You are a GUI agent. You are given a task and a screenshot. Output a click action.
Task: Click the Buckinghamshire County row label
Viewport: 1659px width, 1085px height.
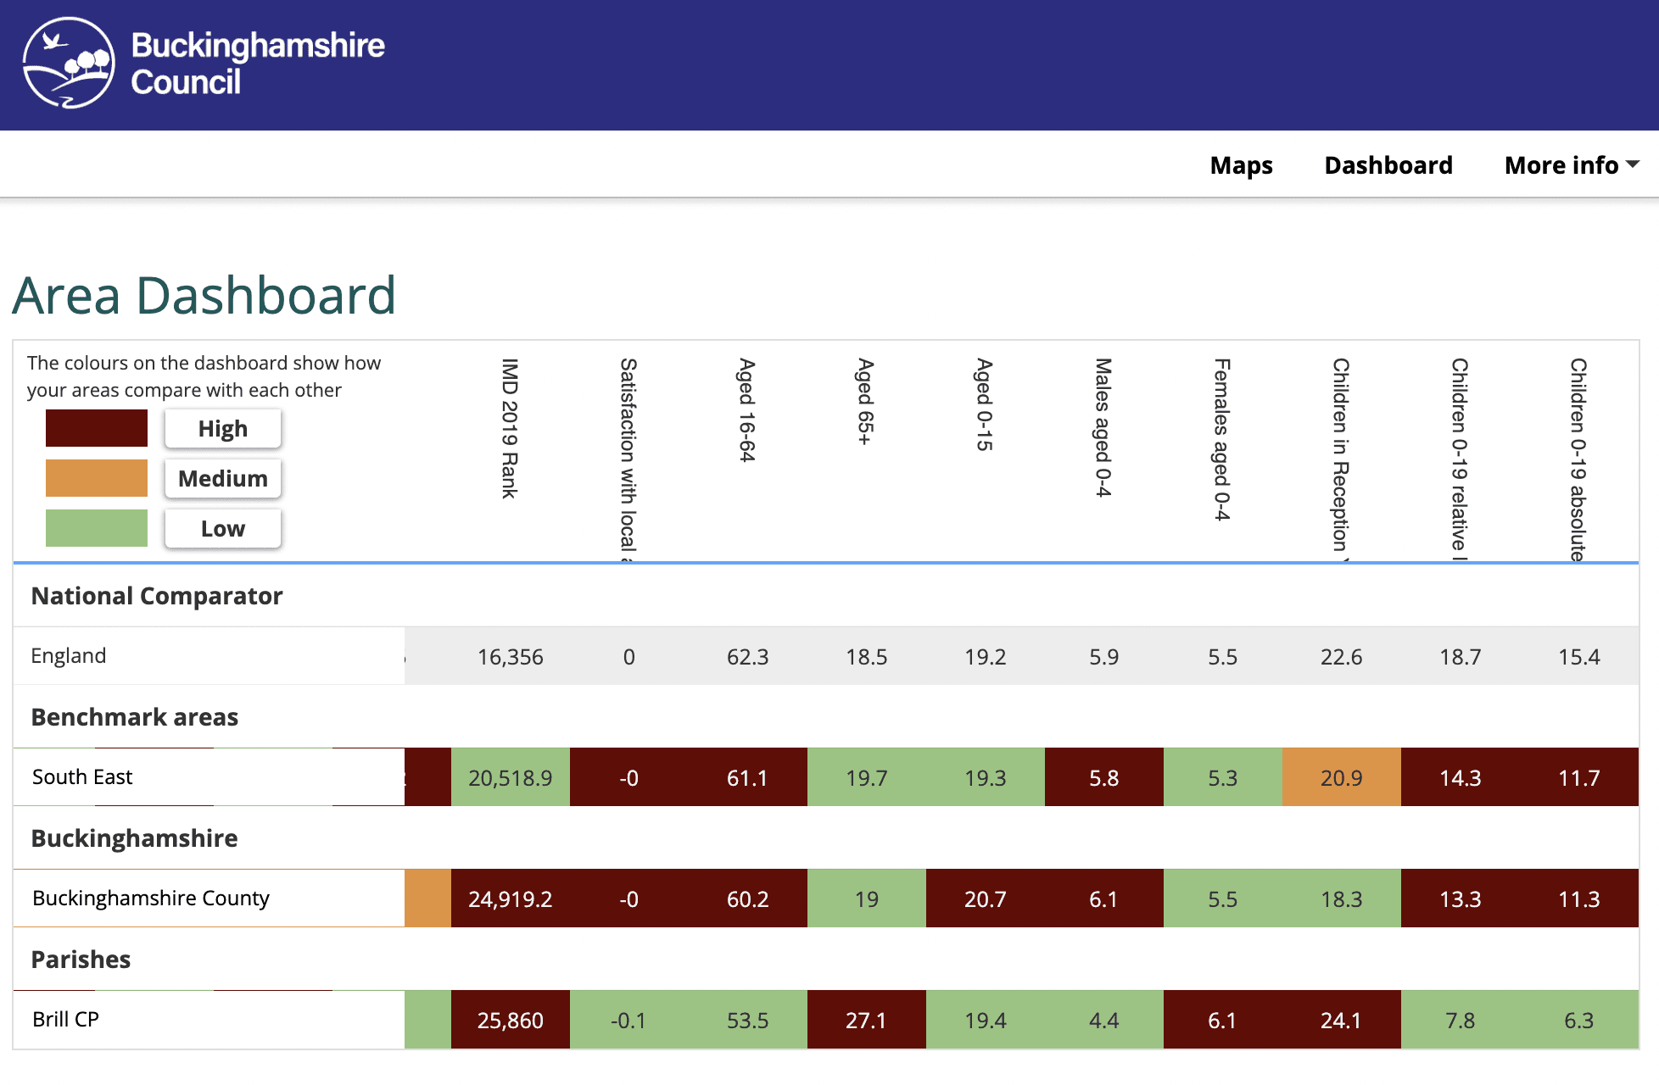151,899
